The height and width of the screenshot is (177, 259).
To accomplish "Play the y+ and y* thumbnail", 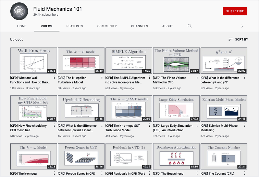I will tap(224, 60).
